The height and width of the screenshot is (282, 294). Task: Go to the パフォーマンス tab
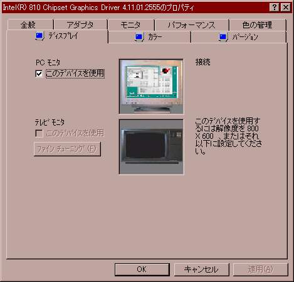tap(192, 24)
